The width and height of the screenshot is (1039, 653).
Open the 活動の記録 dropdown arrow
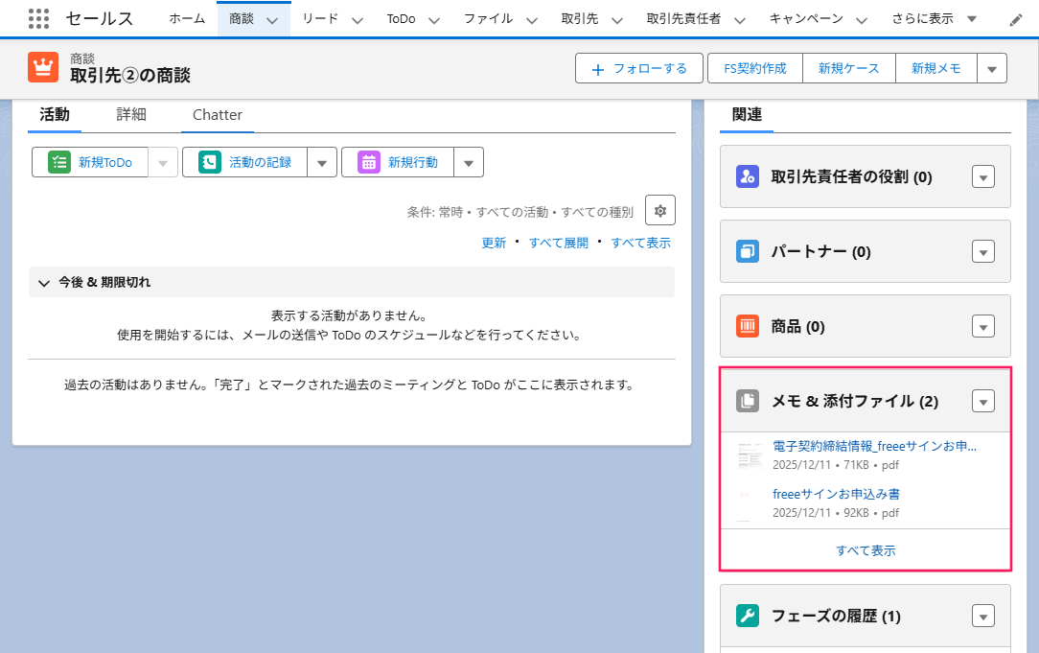(x=322, y=162)
